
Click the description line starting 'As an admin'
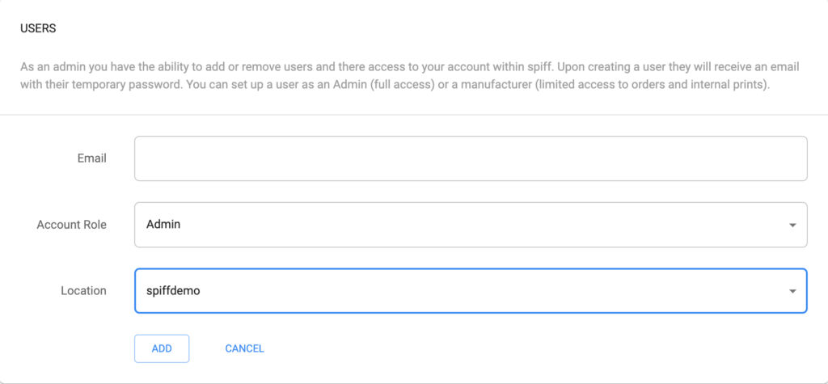tap(410, 68)
